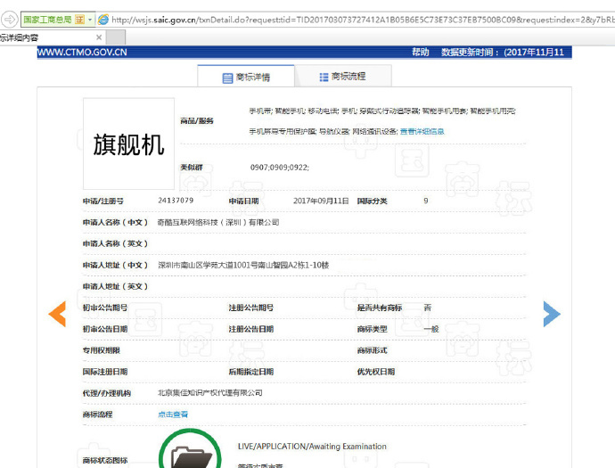Click the 优先权日期 label
The image size is (615, 468).
[x=376, y=372]
